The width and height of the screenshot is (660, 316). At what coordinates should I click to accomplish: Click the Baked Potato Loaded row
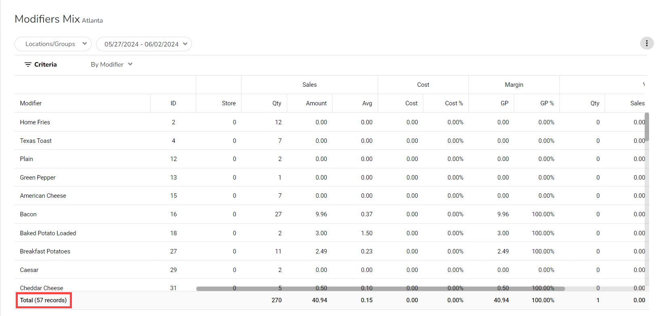coord(48,233)
